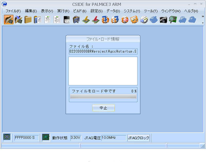Click the JTAG電圧 label
The image size is (206, 162).
click(92, 138)
